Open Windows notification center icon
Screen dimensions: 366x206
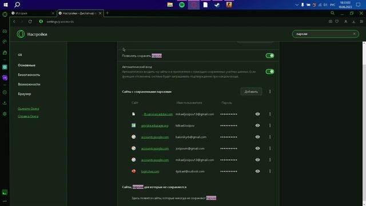point(359,5)
